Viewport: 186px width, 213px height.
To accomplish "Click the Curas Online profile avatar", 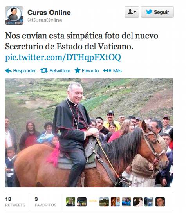I will coord(14,16).
